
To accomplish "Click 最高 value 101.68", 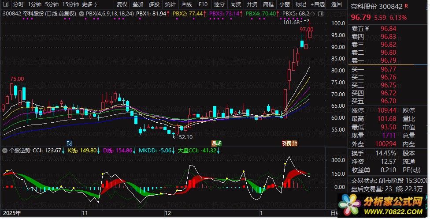I will 387,119.
